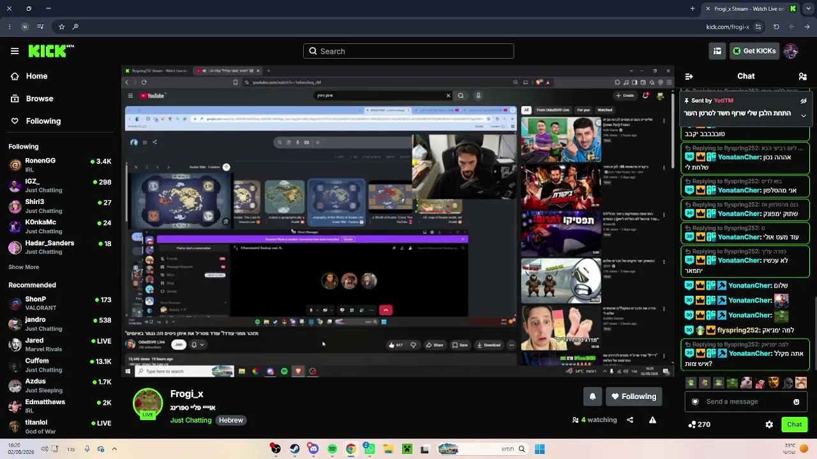The image size is (817, 459).
Task: Toggle notification bell for Frogi_x
Action: [592, 397]
